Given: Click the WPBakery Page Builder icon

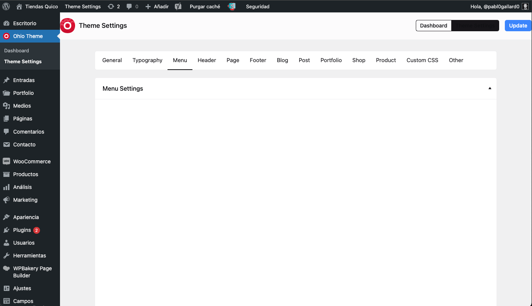Looking at the screenshot, I should 6,268.
